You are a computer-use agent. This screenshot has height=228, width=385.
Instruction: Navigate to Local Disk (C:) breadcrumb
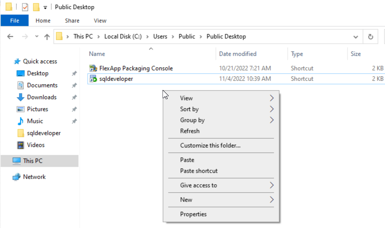click(123, 36)
